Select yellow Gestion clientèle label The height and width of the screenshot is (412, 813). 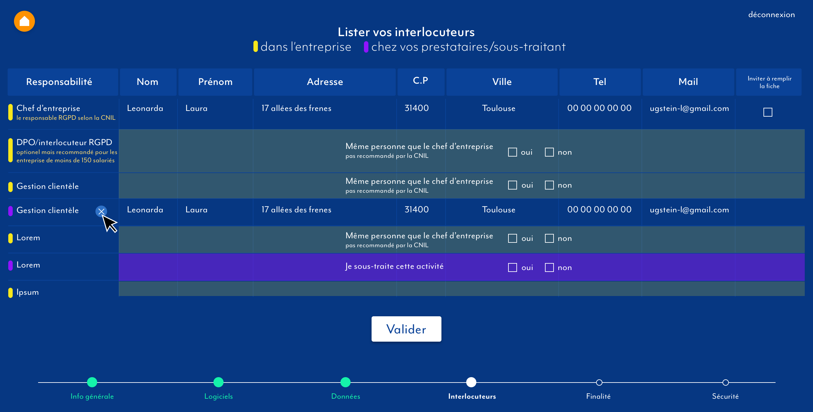click(x=48, y=186)
